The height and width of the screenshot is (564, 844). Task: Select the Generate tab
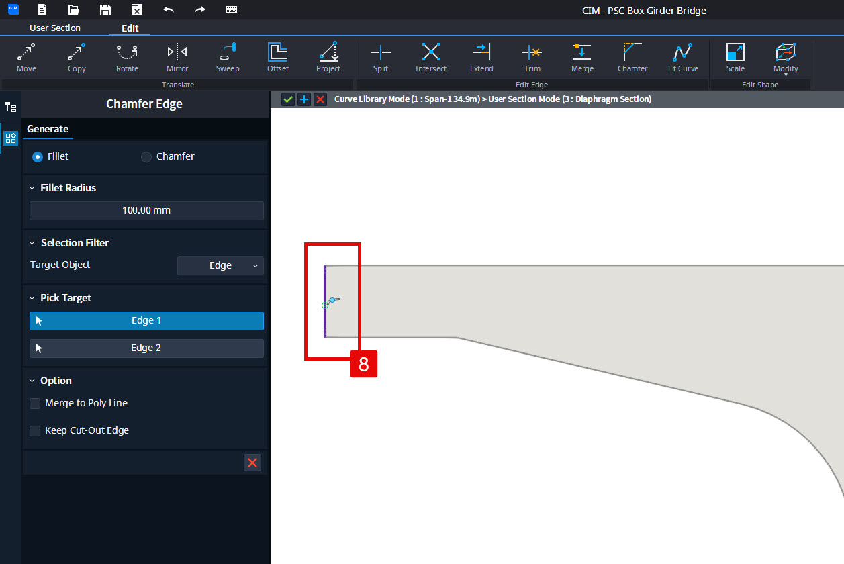click(47, 129)
